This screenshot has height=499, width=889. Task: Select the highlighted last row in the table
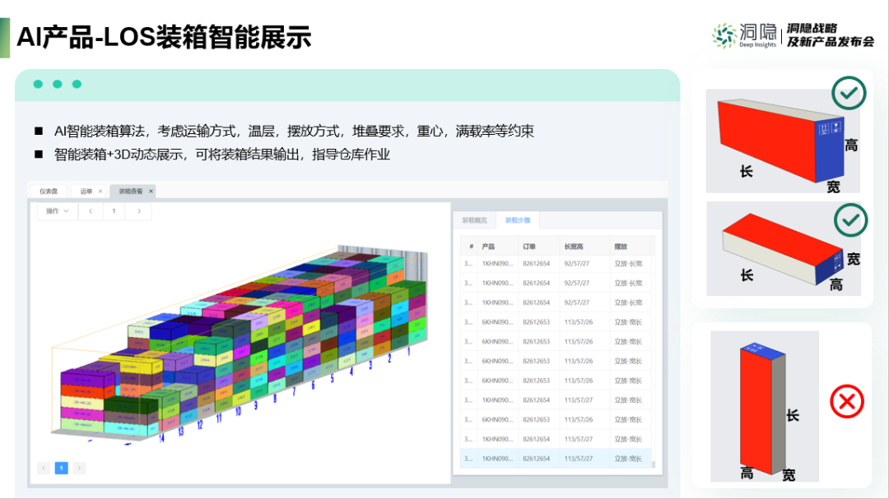[x=556, y=459]
